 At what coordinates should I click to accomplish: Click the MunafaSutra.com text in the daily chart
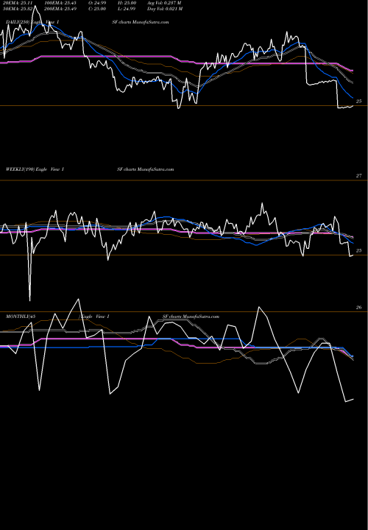click(151, 22)
